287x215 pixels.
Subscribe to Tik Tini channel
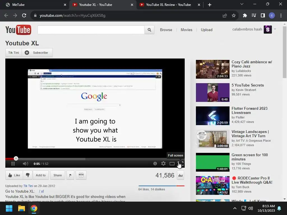37,53
